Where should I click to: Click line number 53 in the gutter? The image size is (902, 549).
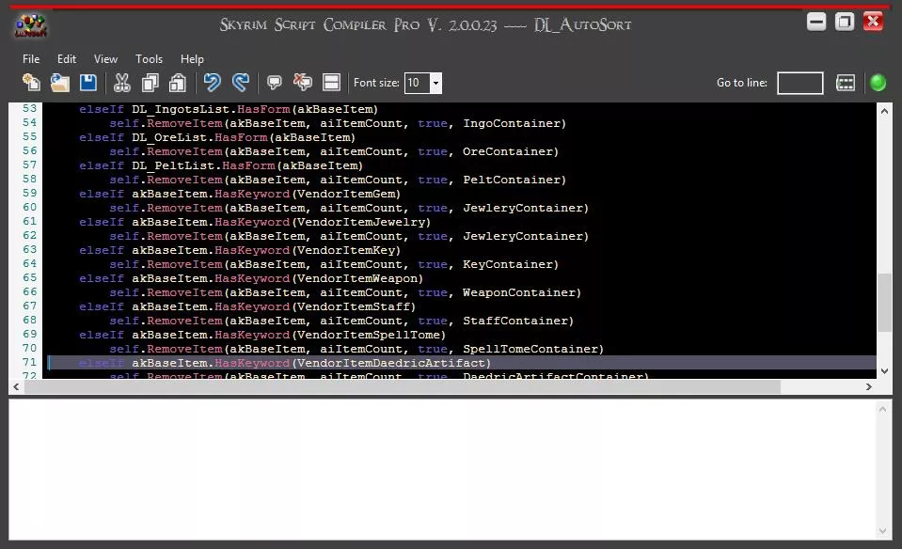coord(29,109)
